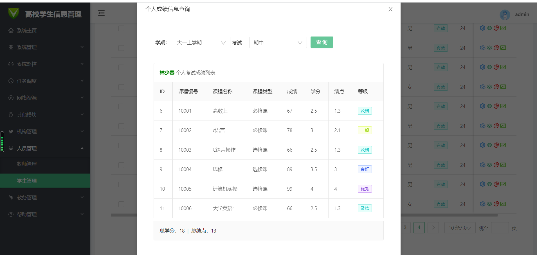Tick the checkbox of third student row
This screenshot has height=255, width=537.
pyautogui.click(x=121, y=67)
